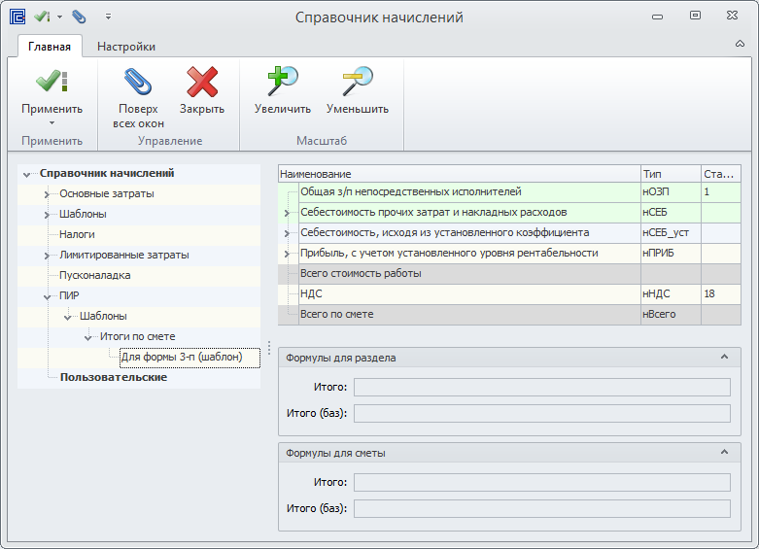Image resolution: width=759 pixels, height=549 pixels.
Task: Click quick access checkmark icon in title bar
Action: click(42, 17)
